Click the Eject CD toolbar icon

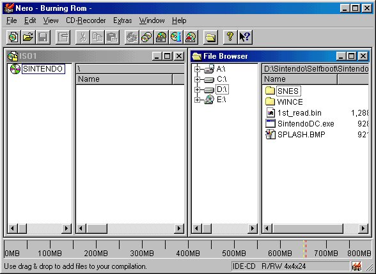(x=191, y=37)
